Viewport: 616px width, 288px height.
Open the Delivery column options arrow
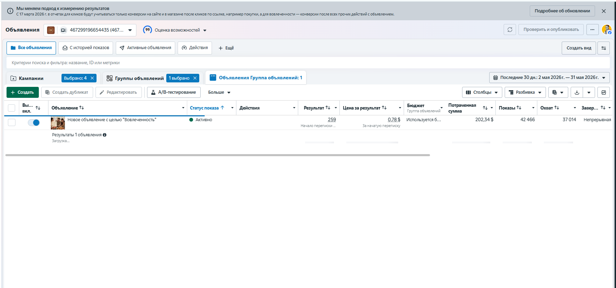click(x=232, y=108)
